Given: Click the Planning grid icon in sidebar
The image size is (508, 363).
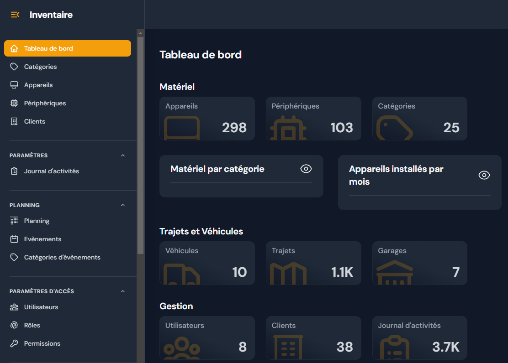Looking at the screenshot, I should [14, 221].
